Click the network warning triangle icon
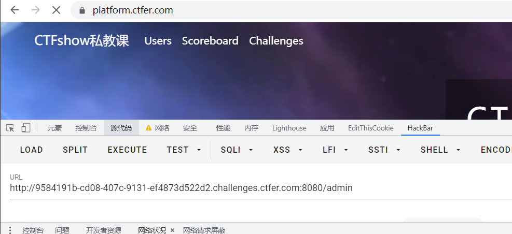The height and width of the screenshot is (234, 512). 148,128
